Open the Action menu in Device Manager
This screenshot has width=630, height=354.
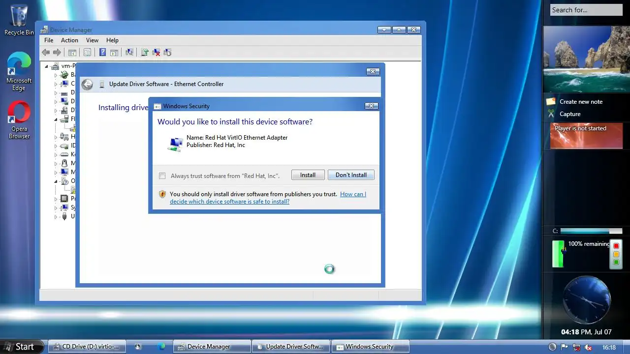(x=69, y=40)
